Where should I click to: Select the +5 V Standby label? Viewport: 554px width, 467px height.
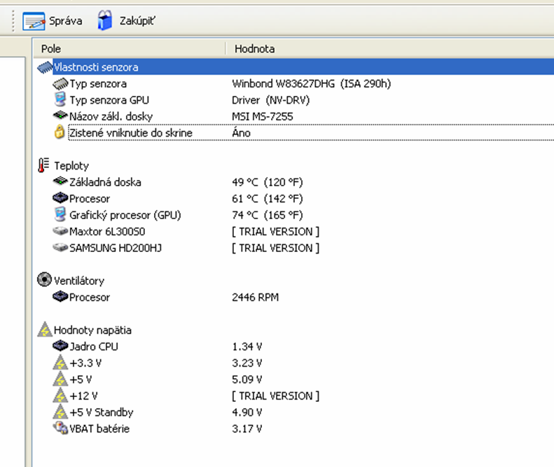pyautogui.click(x=102, y=412)
